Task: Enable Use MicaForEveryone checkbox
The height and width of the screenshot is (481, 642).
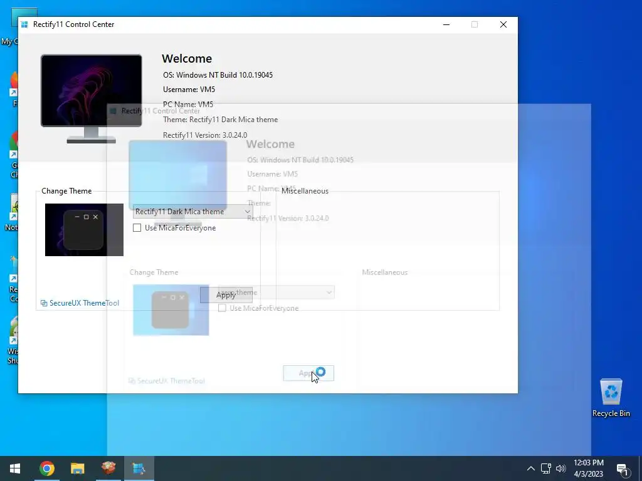Action: (137, 228)
